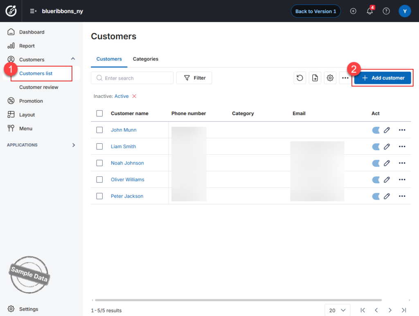Toggle active switch for Noah Johnson
Viewport: 419px width, 316px height.
[x=376, y=163]
